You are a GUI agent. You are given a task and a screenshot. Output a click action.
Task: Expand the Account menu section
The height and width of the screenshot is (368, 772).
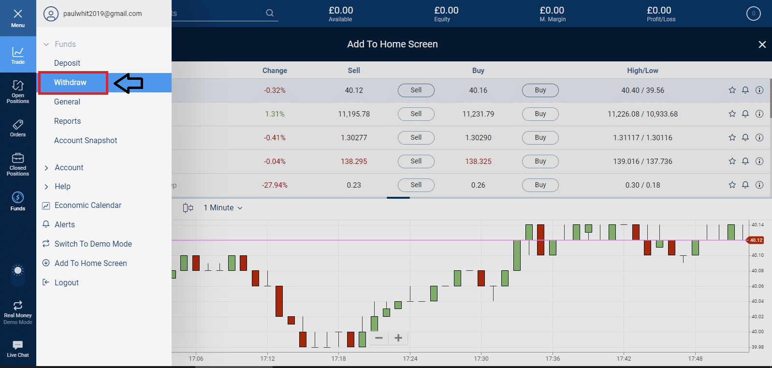click(46, 168)
